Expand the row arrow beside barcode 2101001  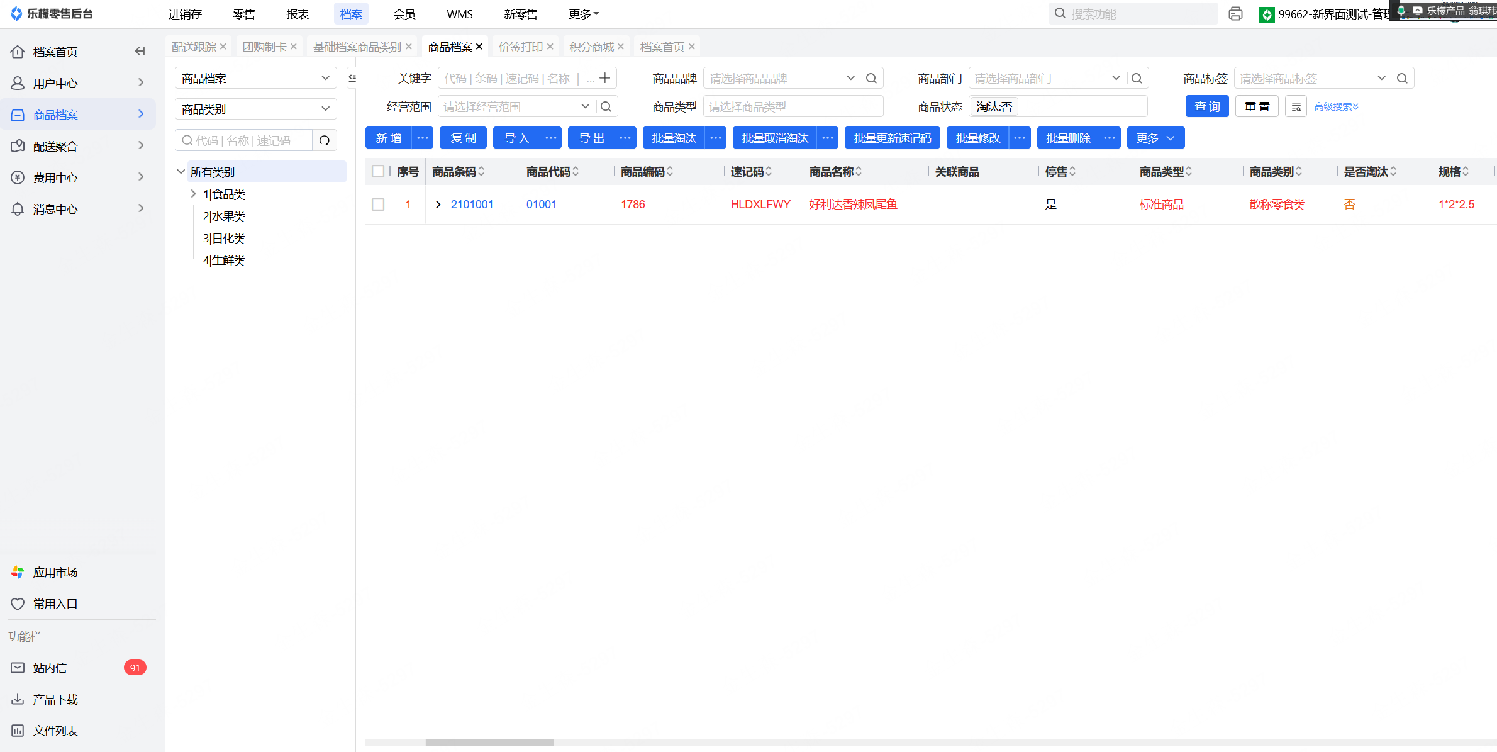[438, 205]
